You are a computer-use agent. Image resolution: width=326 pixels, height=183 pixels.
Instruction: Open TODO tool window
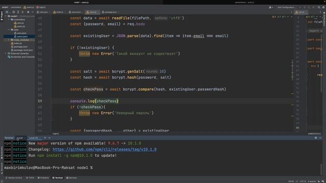pos(30,178)
